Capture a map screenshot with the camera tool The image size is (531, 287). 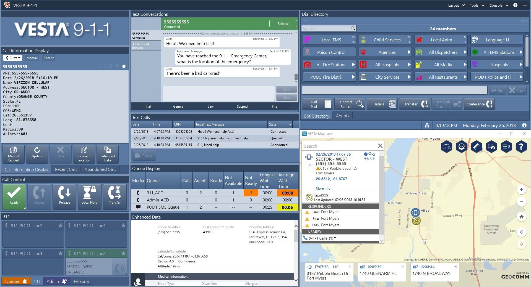(491, 147)
